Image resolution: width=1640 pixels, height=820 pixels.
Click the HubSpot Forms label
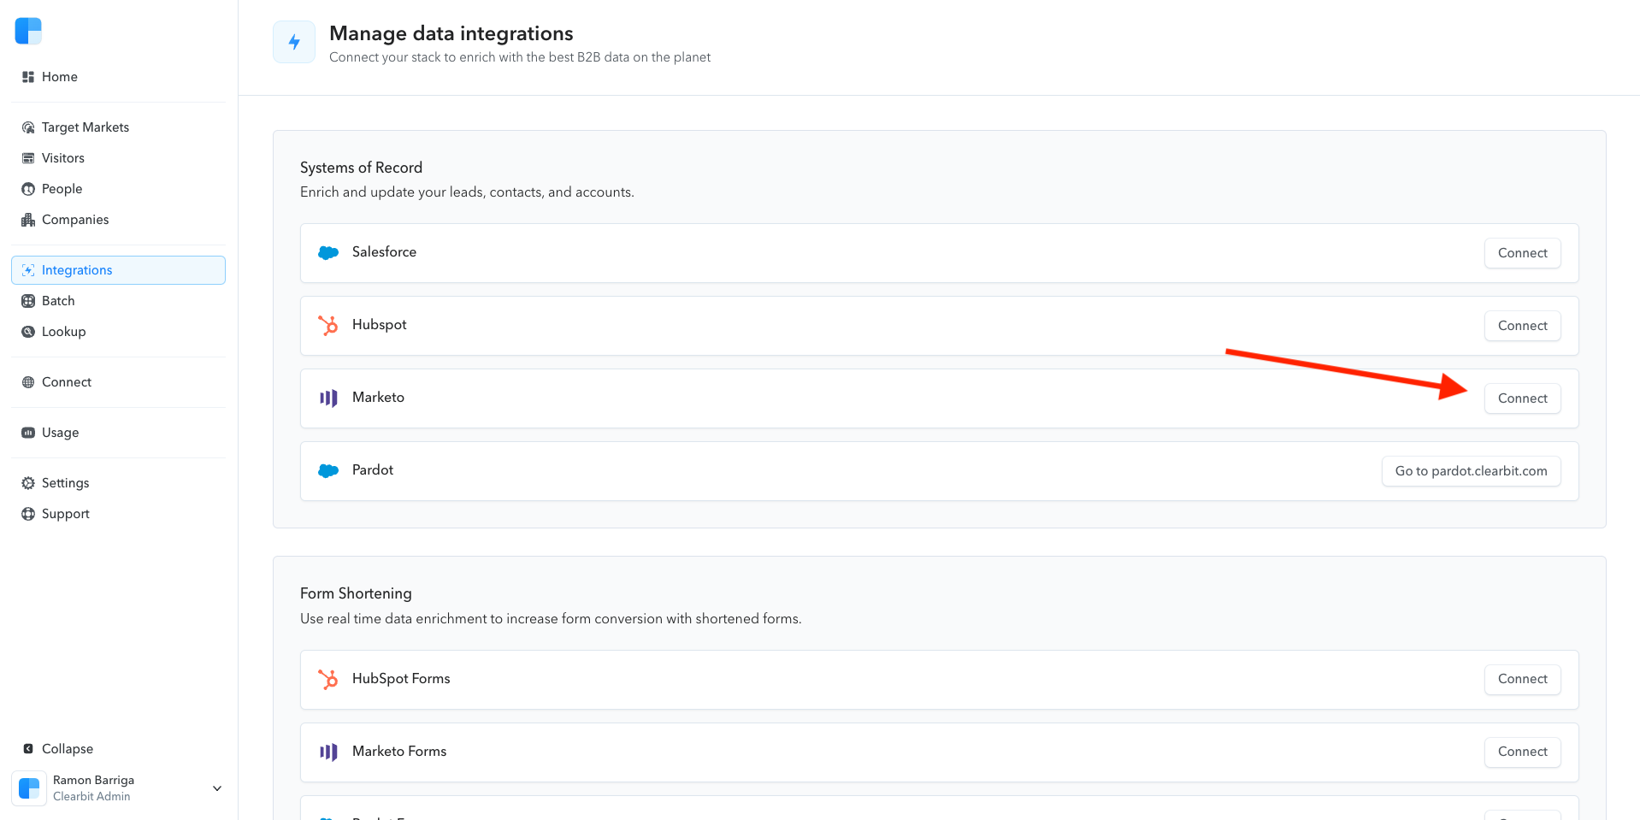[401, 679]
